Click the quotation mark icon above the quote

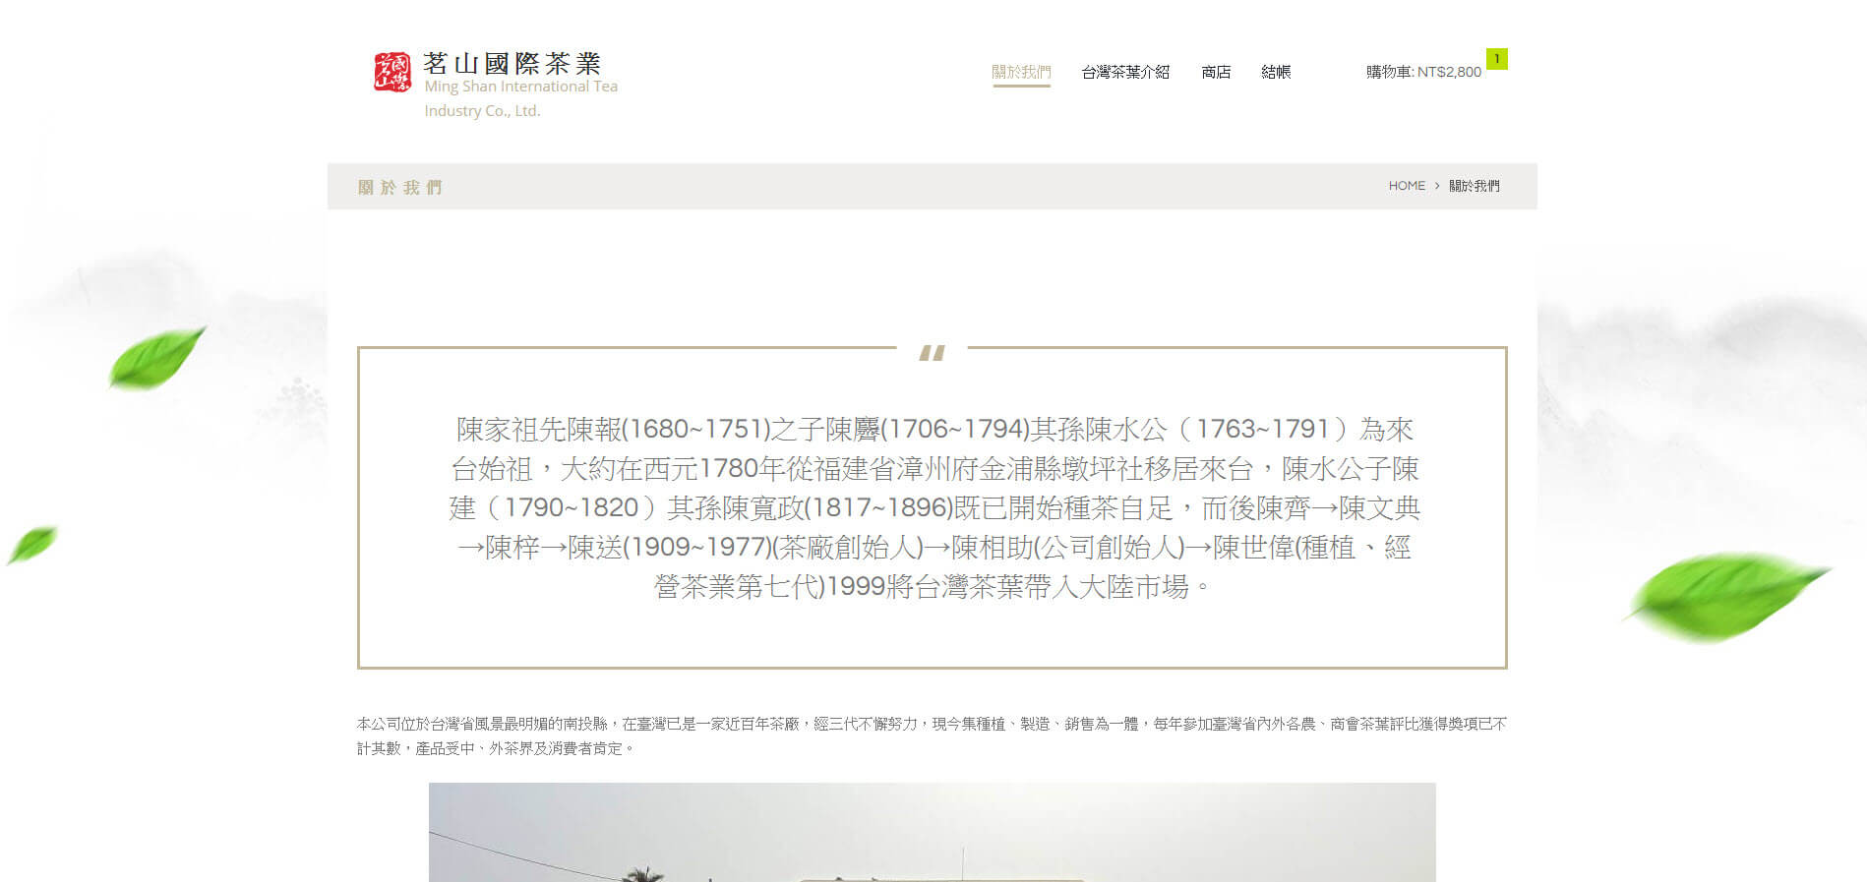932,353
